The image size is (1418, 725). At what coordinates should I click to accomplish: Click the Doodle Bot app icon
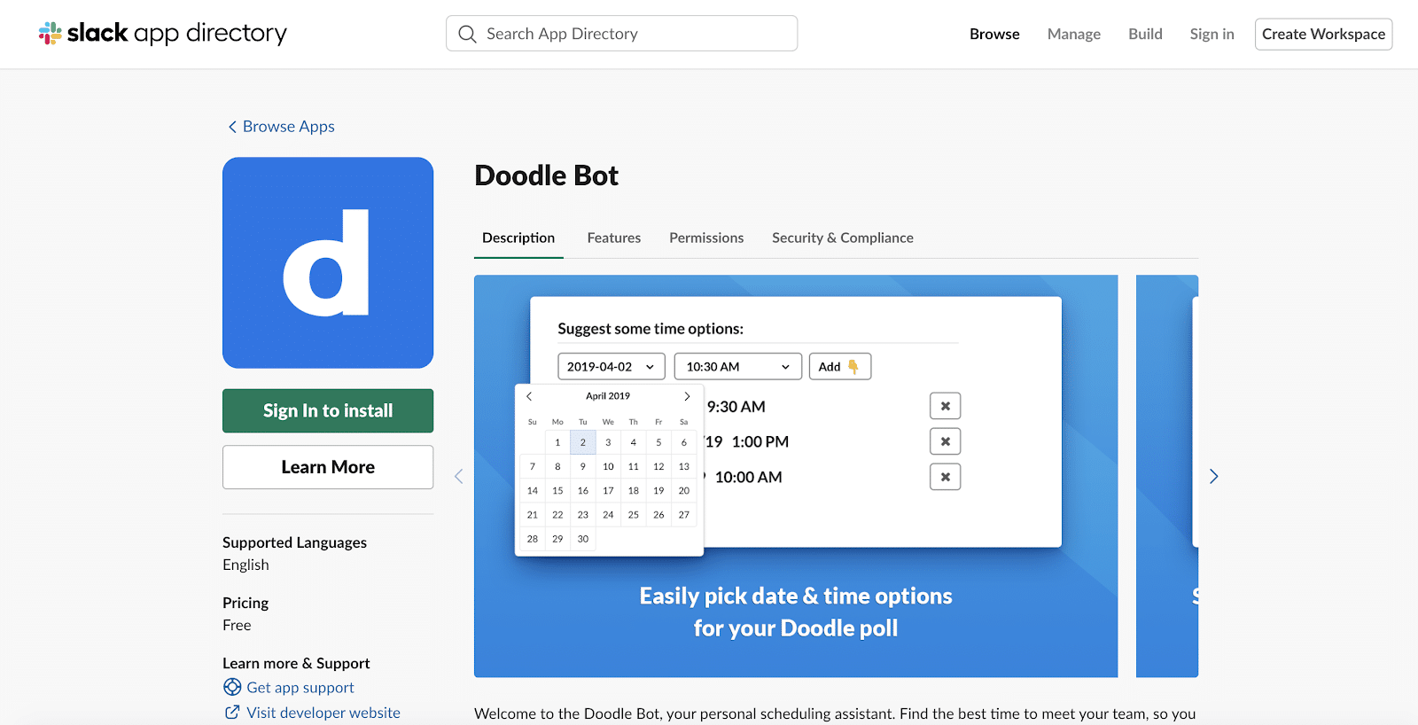coord(328,262)
